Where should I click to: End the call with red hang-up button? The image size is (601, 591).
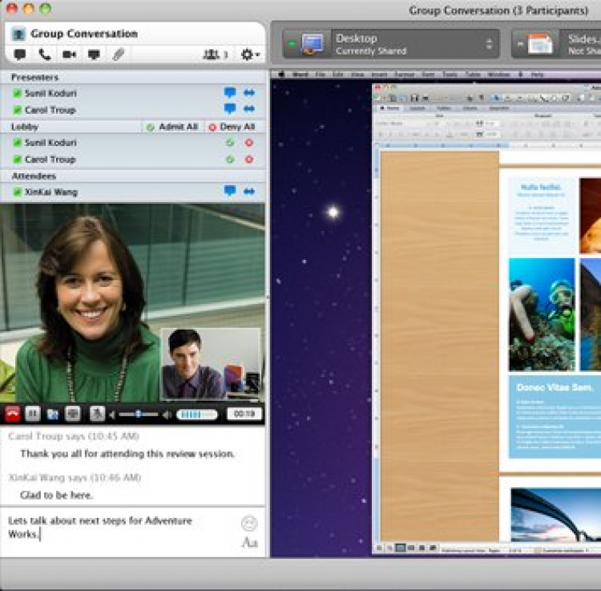pyautogui.click(x=13, y=414)
